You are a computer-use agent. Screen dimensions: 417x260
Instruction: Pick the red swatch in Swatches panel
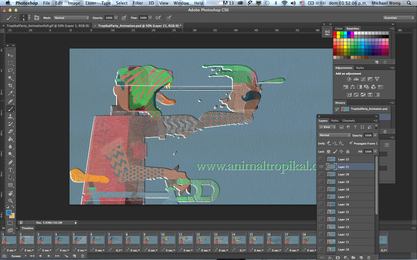tap(335, 33)
